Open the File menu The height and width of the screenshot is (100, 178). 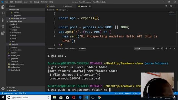click(7, 2)
